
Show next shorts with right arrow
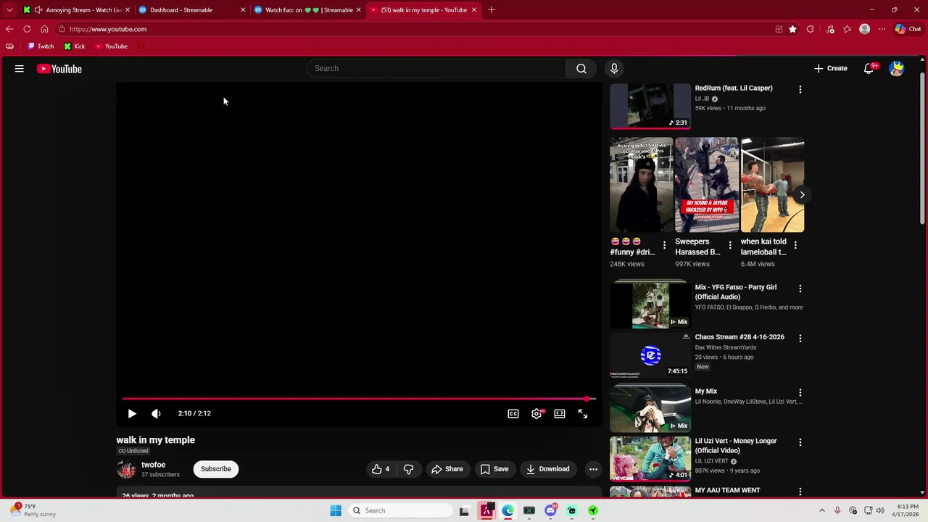pyautogui.click(x=802, y=194)
